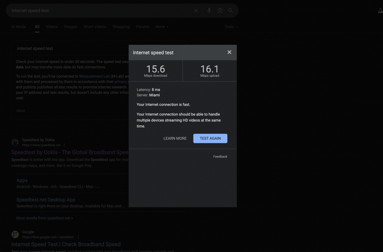
Task: Open Search Labs flask icon
Action: tap(380, 11)
